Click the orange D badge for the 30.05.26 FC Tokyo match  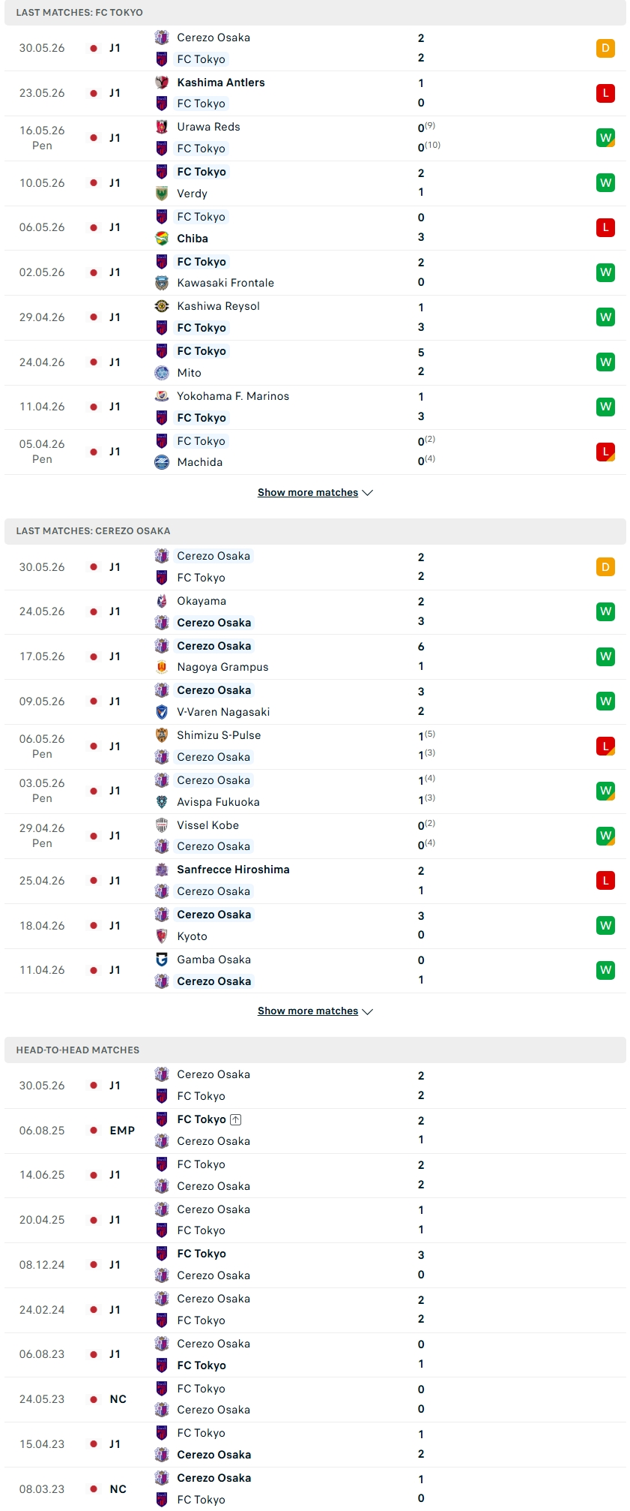605,48
